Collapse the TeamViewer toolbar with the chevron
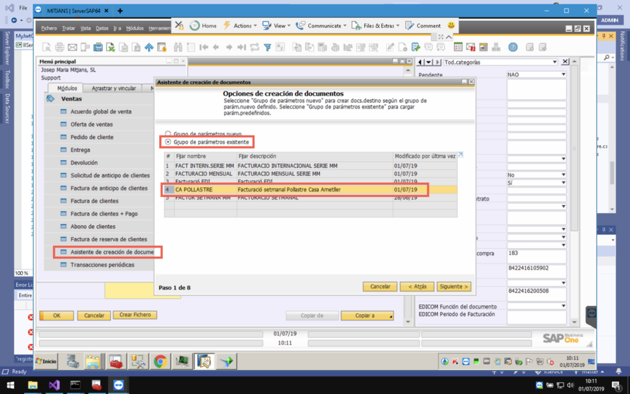The width and height of the screenshot is (630, 394). coord(449,37)
